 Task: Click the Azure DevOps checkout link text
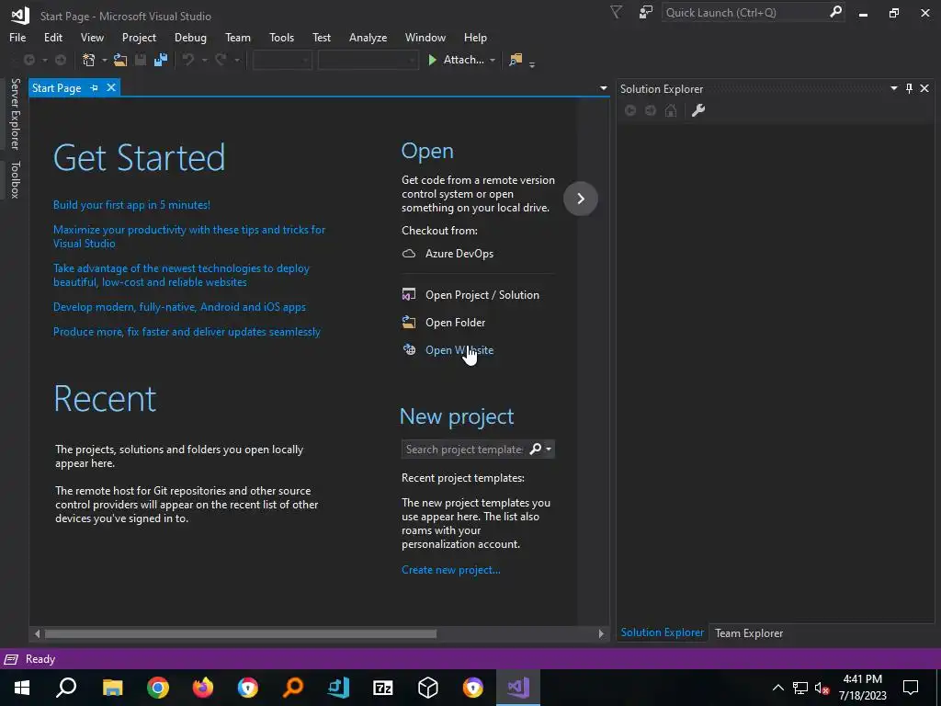(x=459, y=254)
